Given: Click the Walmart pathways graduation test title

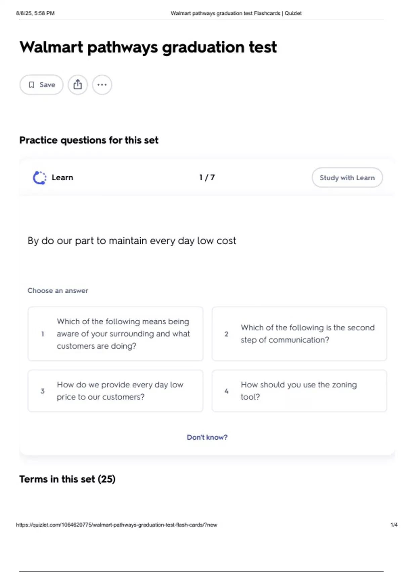Looking at the screenshot, I should [148, 47].
